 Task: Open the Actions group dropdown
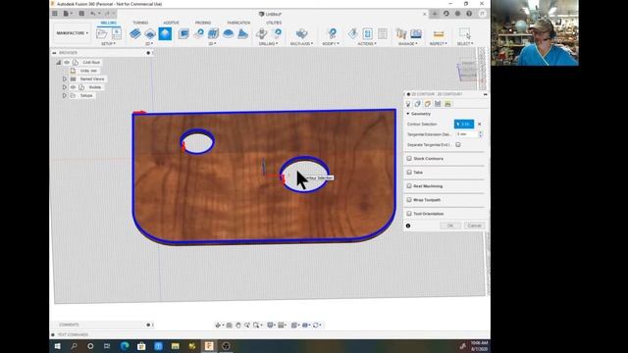coord(367,43)
